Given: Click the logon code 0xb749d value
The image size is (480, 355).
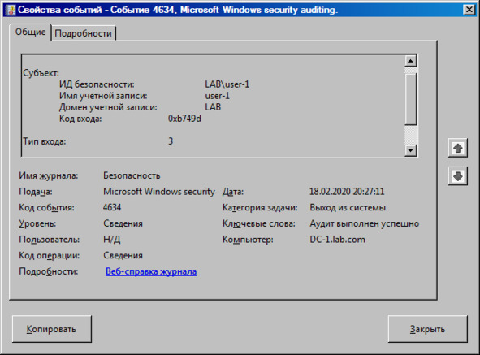Looking at the screenshot, I should click(x=184, y=119).
